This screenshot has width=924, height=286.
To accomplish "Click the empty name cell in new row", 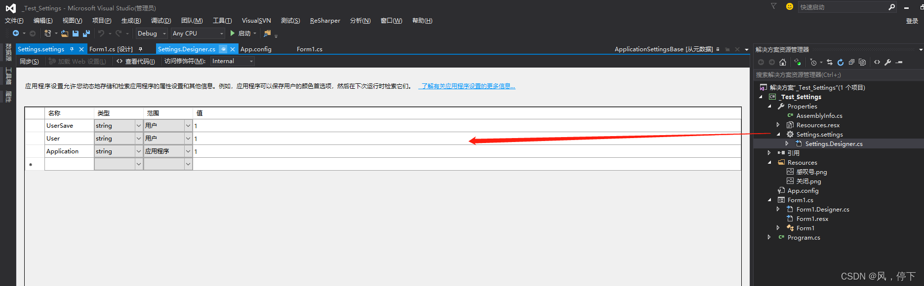I will click(69, 164).
